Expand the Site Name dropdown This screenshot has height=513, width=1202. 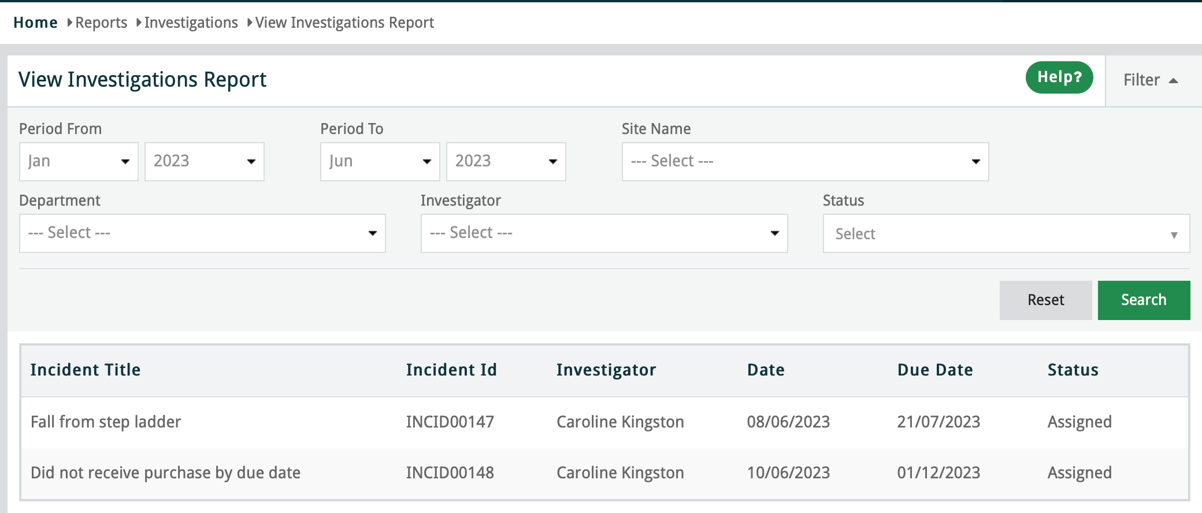click(x=805, y=162)
